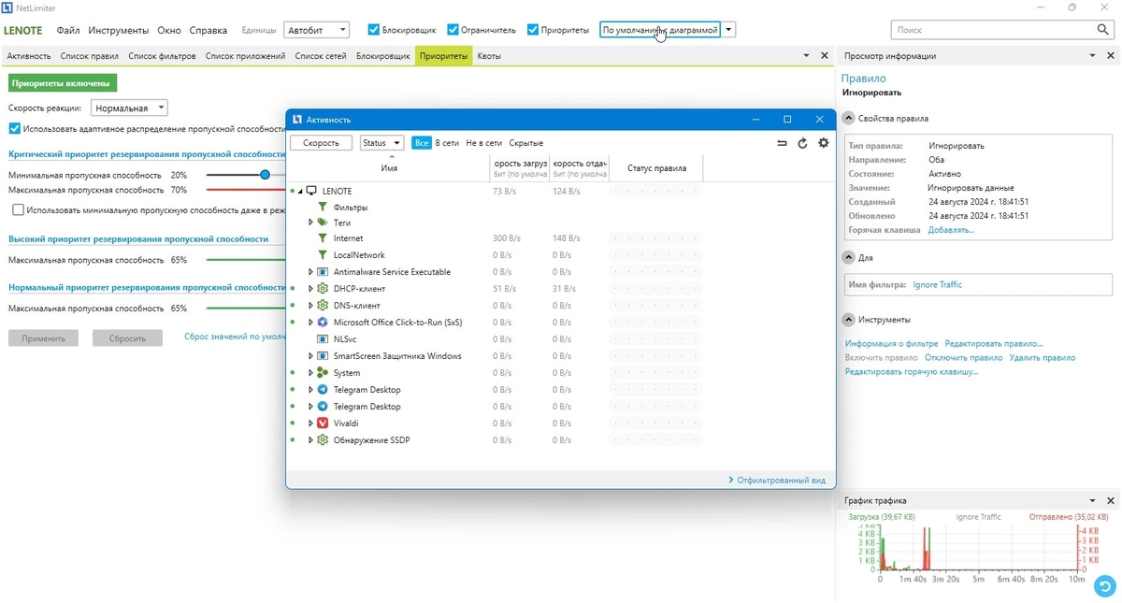Toggle the Блокировщик checkbox in the toolbar
This screenshot has width=1122, height=603.
374,30
